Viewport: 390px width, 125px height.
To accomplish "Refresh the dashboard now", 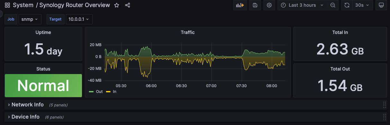I will pos(347,5).
